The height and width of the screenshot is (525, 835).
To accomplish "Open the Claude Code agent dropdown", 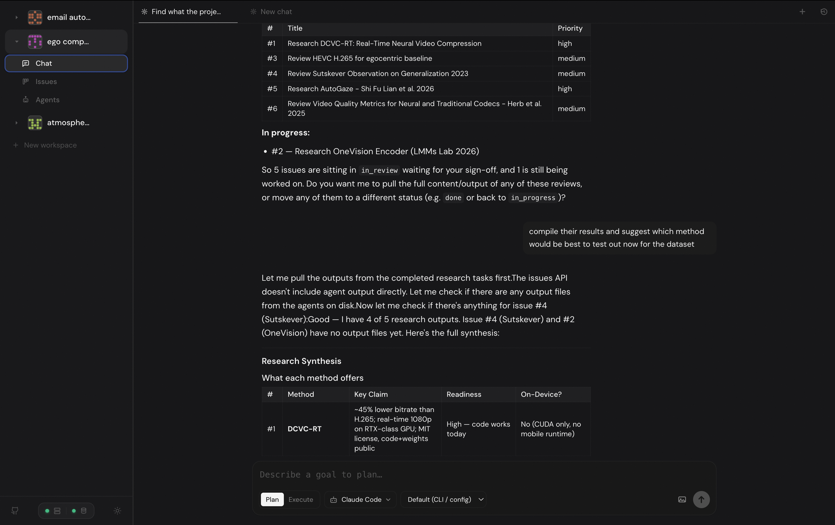I will click(x=360, y=499).
